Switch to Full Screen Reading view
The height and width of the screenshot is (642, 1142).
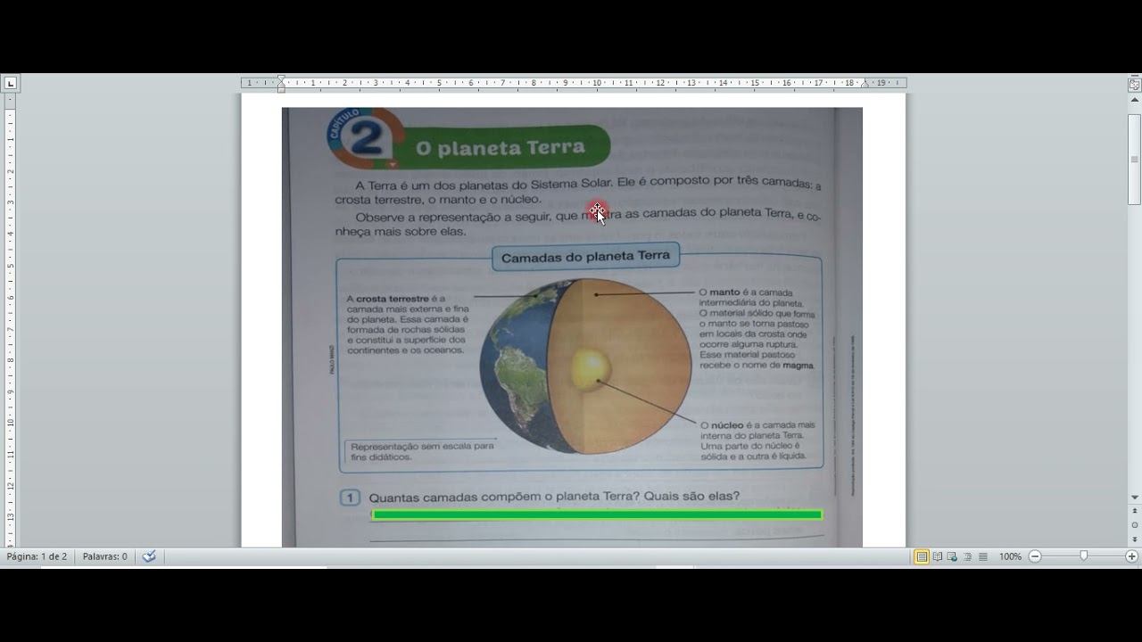click(938, 556)
